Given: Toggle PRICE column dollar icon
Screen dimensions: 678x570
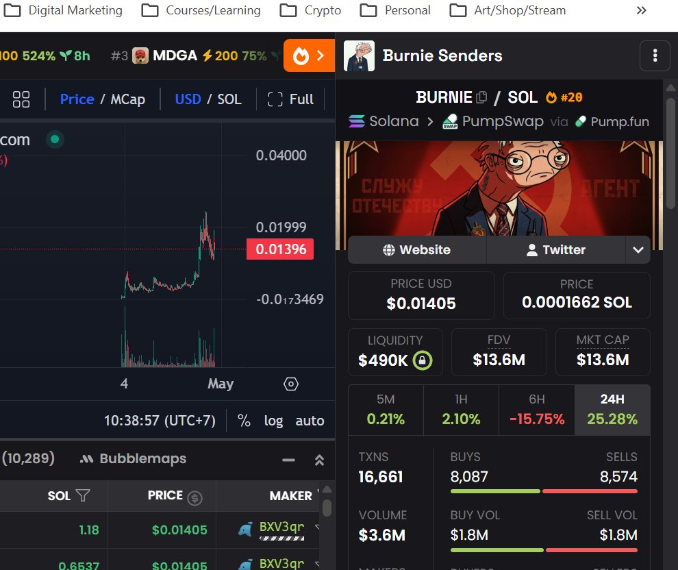Looking at the screenshot, I should [x=194, y=498].
